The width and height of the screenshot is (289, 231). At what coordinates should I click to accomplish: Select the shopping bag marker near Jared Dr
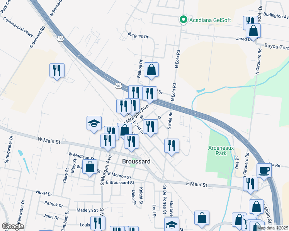pos(253,32)
